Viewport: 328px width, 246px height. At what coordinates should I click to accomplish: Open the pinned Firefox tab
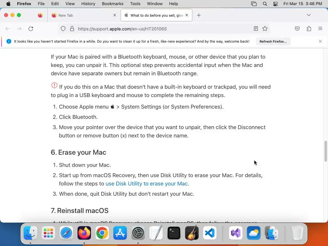pyautogui.click(x=40, y=15)
